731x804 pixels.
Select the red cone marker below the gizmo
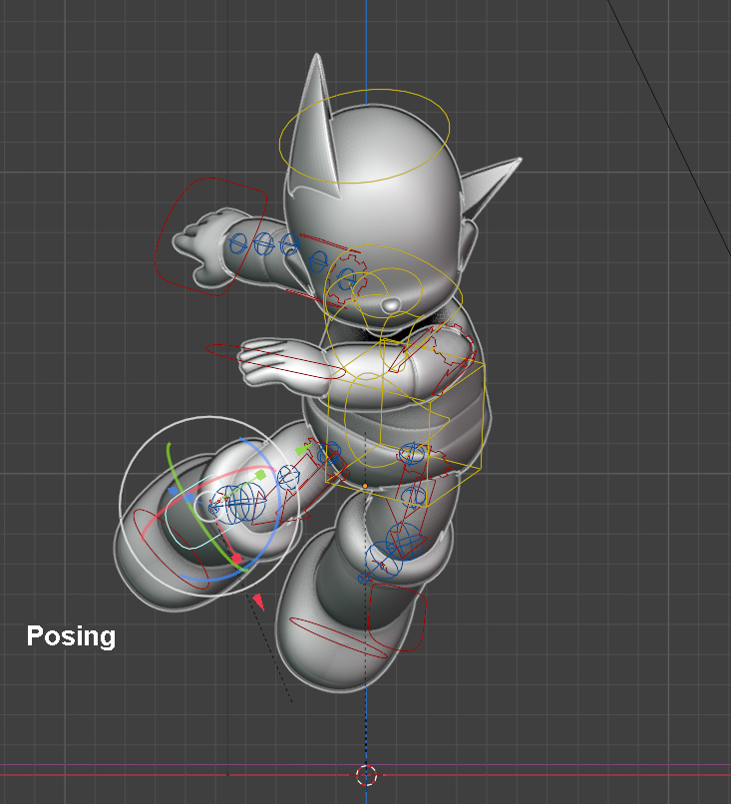point(258,602)
